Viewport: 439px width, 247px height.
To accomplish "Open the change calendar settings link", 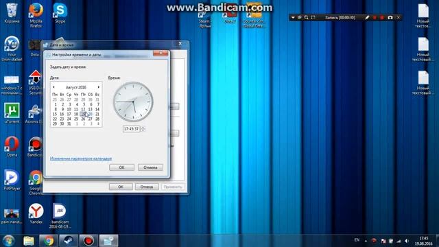I will (x=81, y=158).
